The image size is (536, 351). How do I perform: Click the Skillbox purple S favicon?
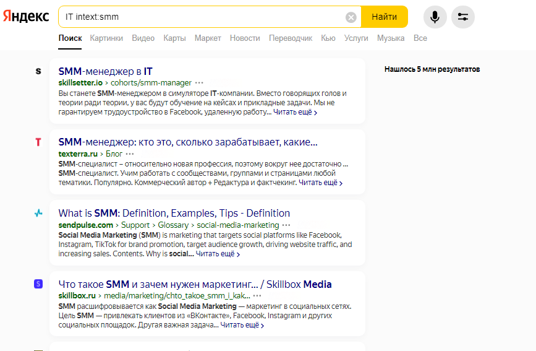tap(38, 284)
